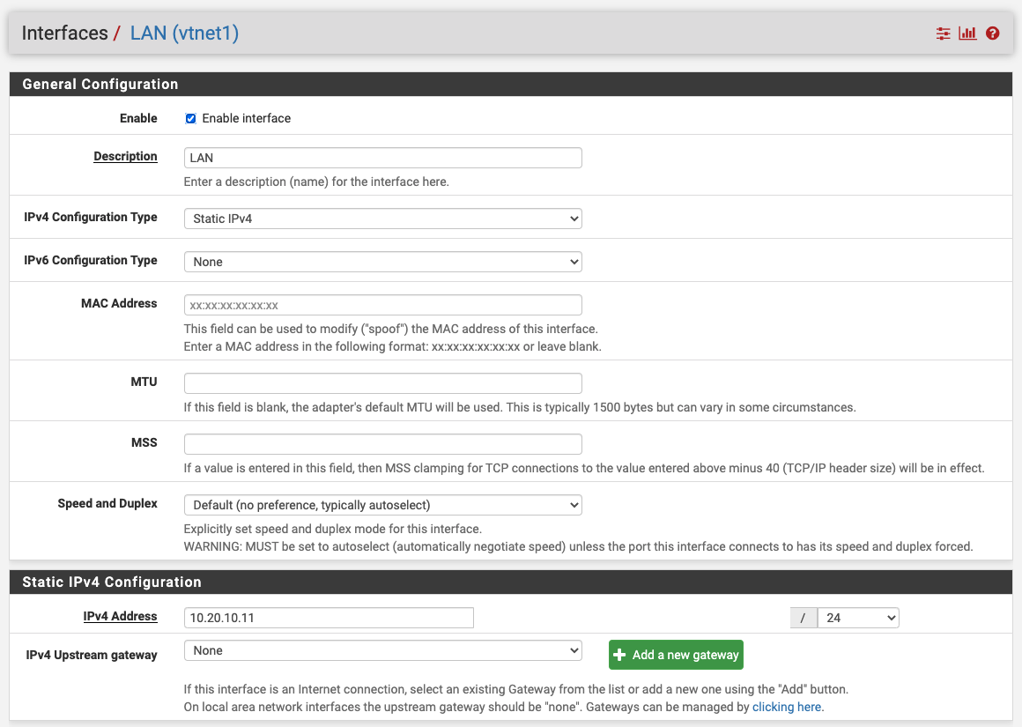The height and width of the screenshot is (727, 1022).
Task: Click the IPv4 Upstream gateway label
Action: pos(92,656)
